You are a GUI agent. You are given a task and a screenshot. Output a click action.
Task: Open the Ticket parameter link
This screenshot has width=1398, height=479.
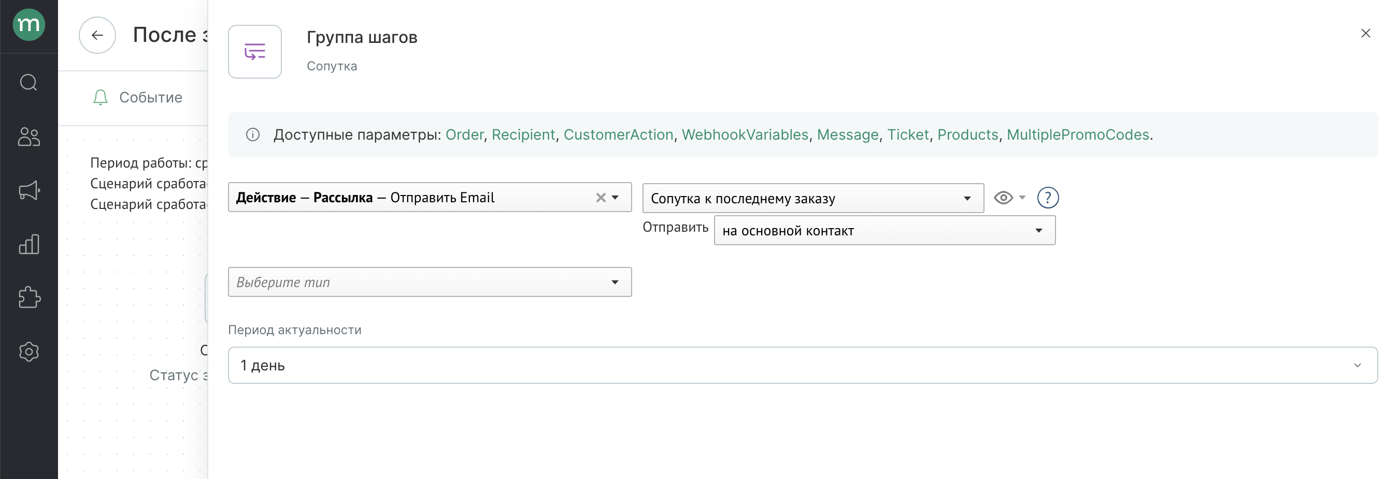[x=908, y=134]
